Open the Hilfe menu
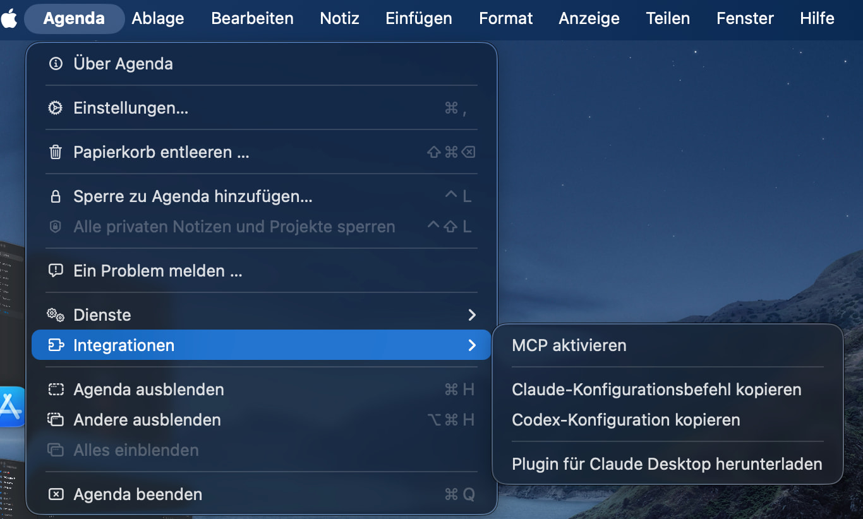863x519 pixels. click(x=817, y=18)
